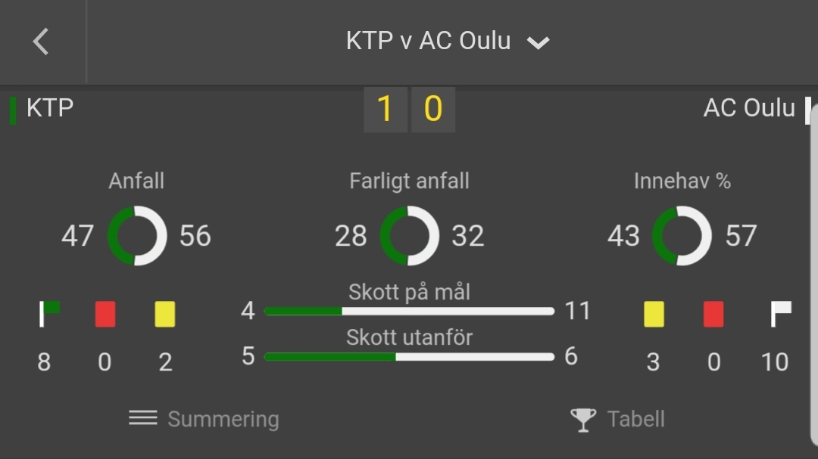Click the Innehav % donut chart

[x=682, y=235]
